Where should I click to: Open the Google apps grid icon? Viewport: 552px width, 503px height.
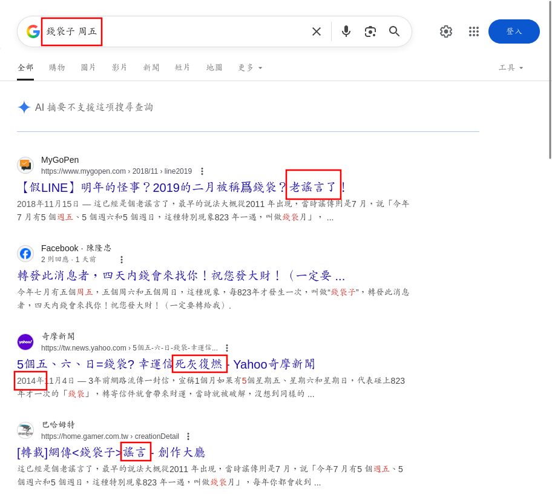(474, 31)
